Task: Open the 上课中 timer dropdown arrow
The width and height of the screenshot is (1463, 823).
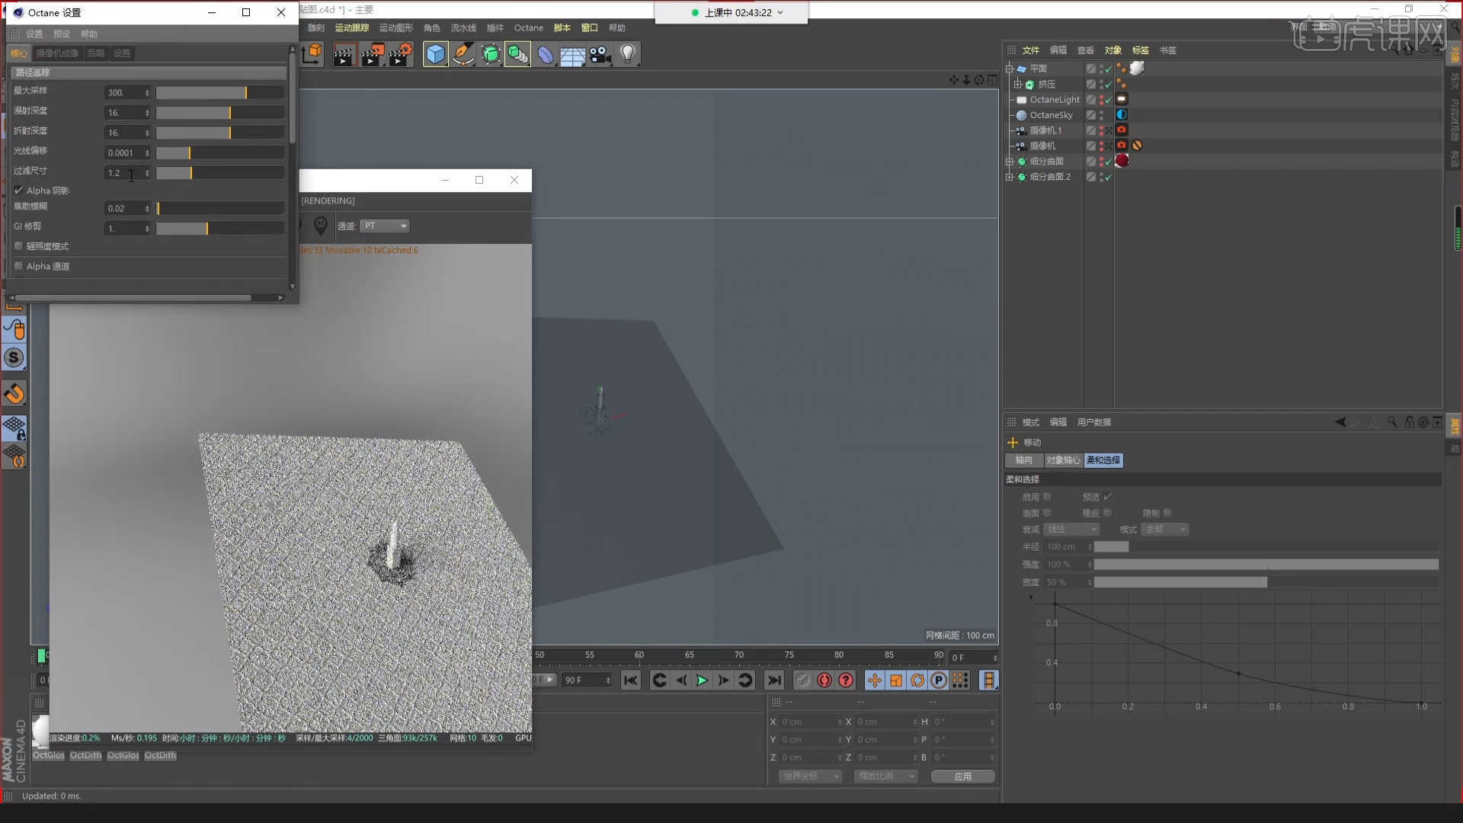Action: tap(780, 13)
